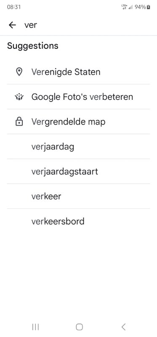Tap the battery icon in status bar
The height and width of the screenshot is (337, 157).
pyautogui.click(x=149, y=7)
